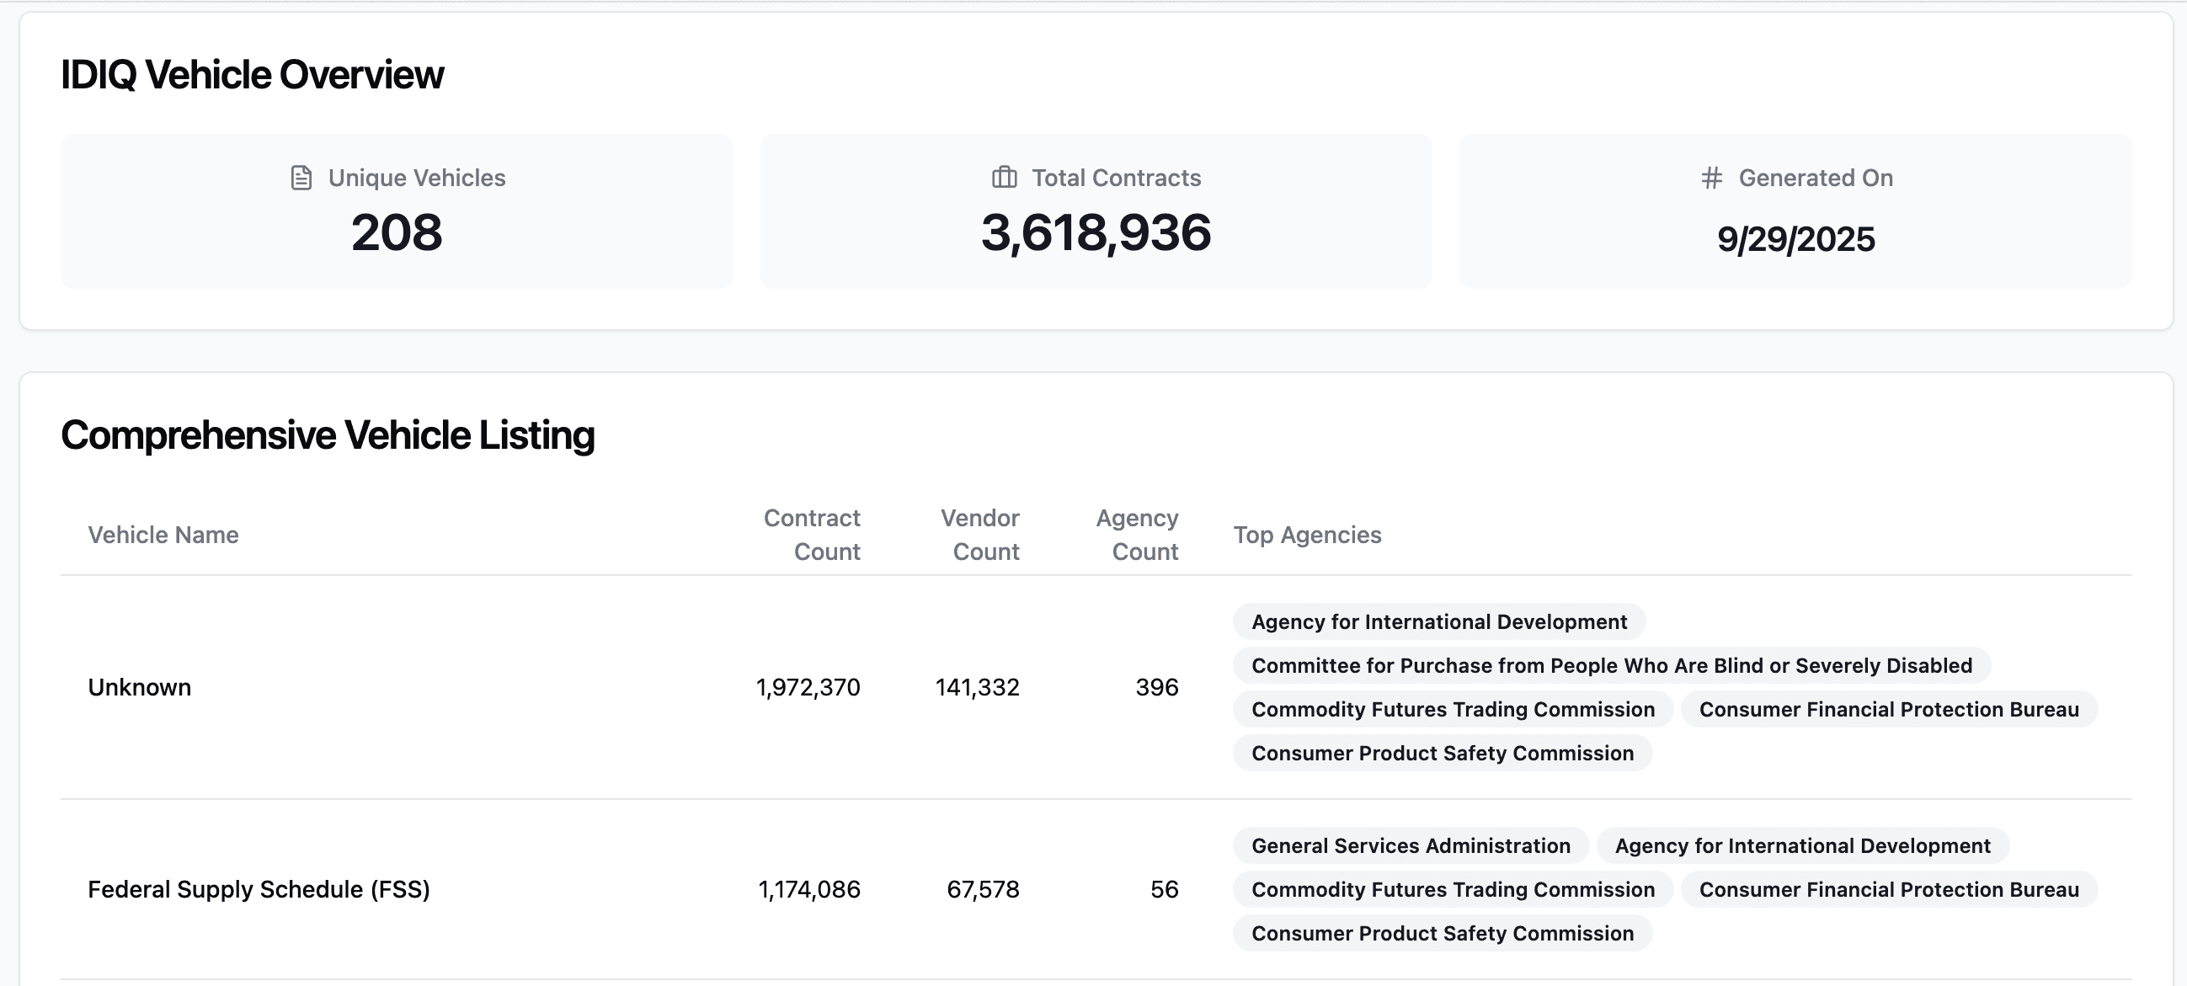Click the hash icon beside Generated On
The image size is (2187, 986).
[1711, 179]
